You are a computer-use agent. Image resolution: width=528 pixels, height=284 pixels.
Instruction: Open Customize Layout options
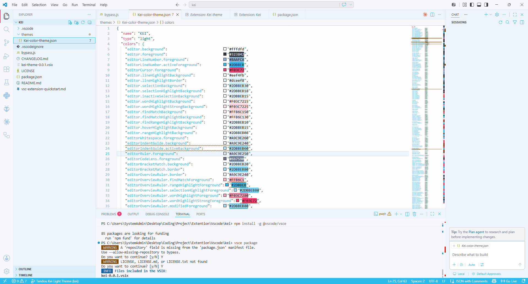click(465, 5)
